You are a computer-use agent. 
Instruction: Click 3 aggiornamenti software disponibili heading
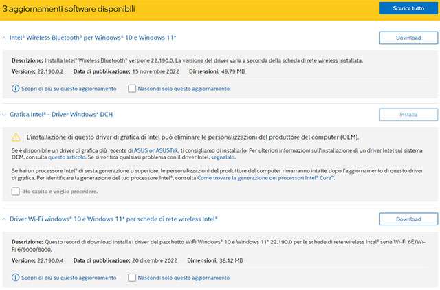[x=69, y=9]
